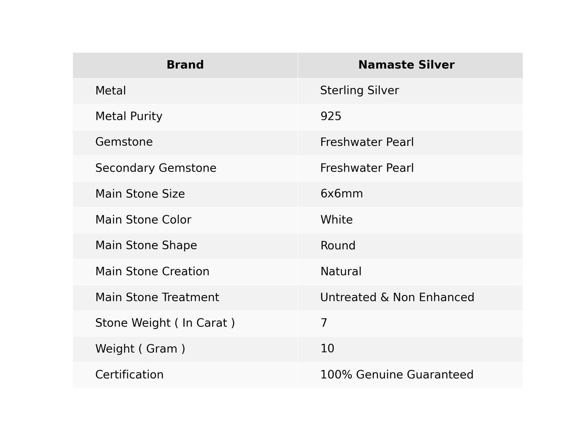Select the Stone Weight ( In Carat ) label

pyautogui.click(x=165, y=323)
